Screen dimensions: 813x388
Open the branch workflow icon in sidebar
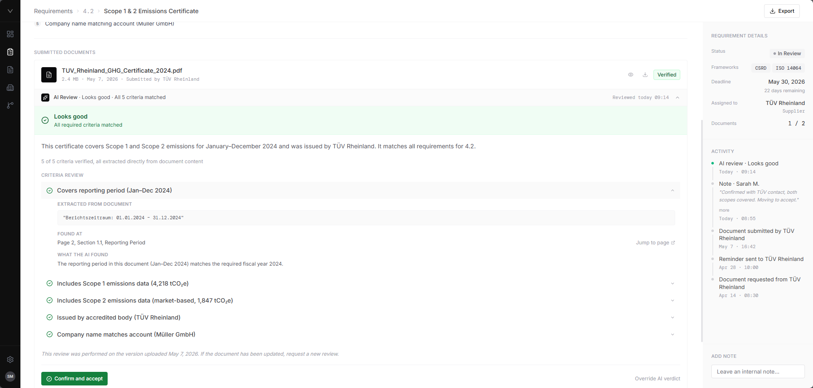10,105
